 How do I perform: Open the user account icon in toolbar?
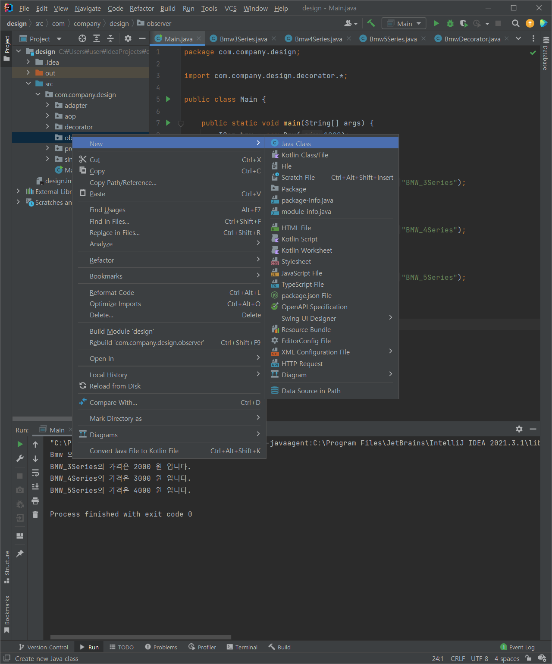351,23
